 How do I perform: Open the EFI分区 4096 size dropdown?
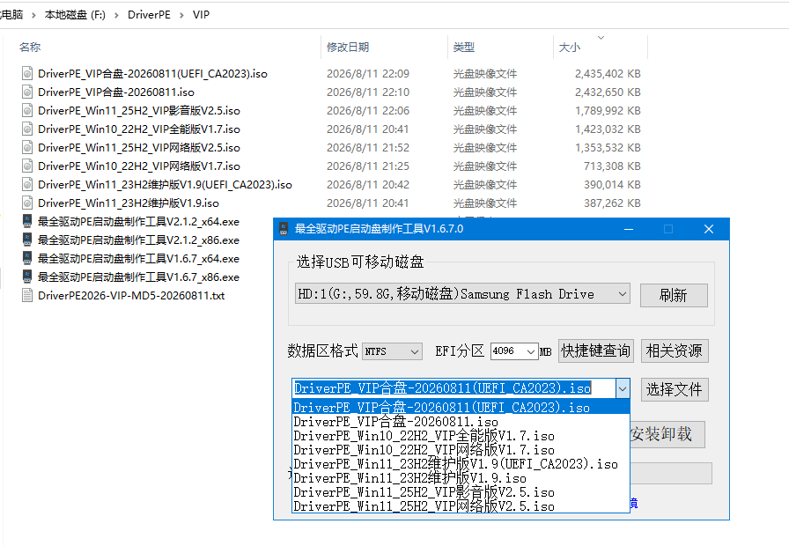[x=530, y=351]
